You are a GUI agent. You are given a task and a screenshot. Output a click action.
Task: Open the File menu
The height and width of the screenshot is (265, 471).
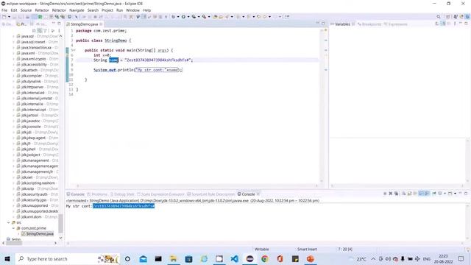pos(4,10)
